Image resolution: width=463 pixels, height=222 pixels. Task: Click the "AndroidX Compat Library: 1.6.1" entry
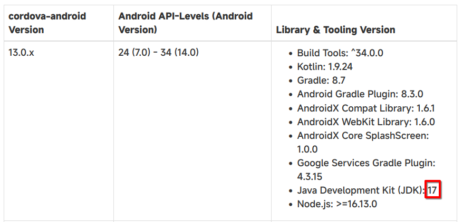(365, 108)
